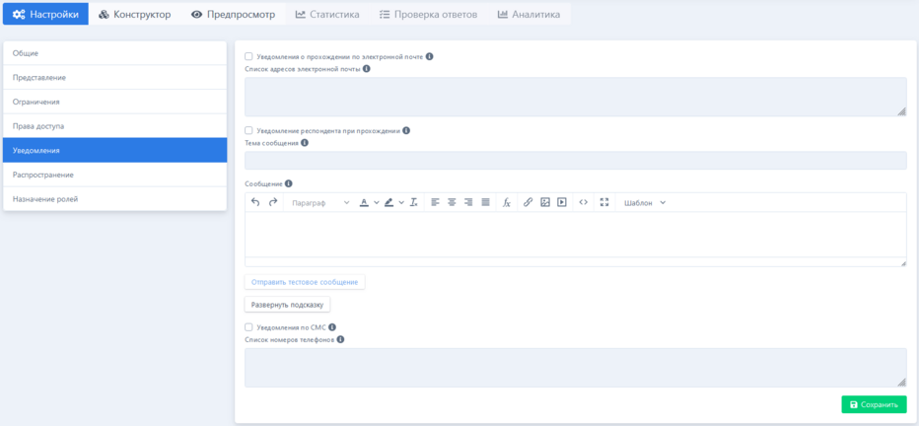Open the text color dropdown arrow
Screen dimensions: 919x426
click(x=377, y=203)
